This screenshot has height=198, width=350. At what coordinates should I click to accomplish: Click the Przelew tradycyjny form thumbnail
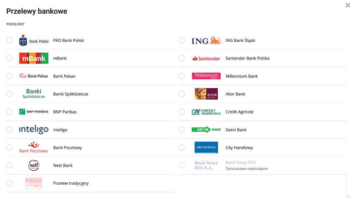[34, 183]
